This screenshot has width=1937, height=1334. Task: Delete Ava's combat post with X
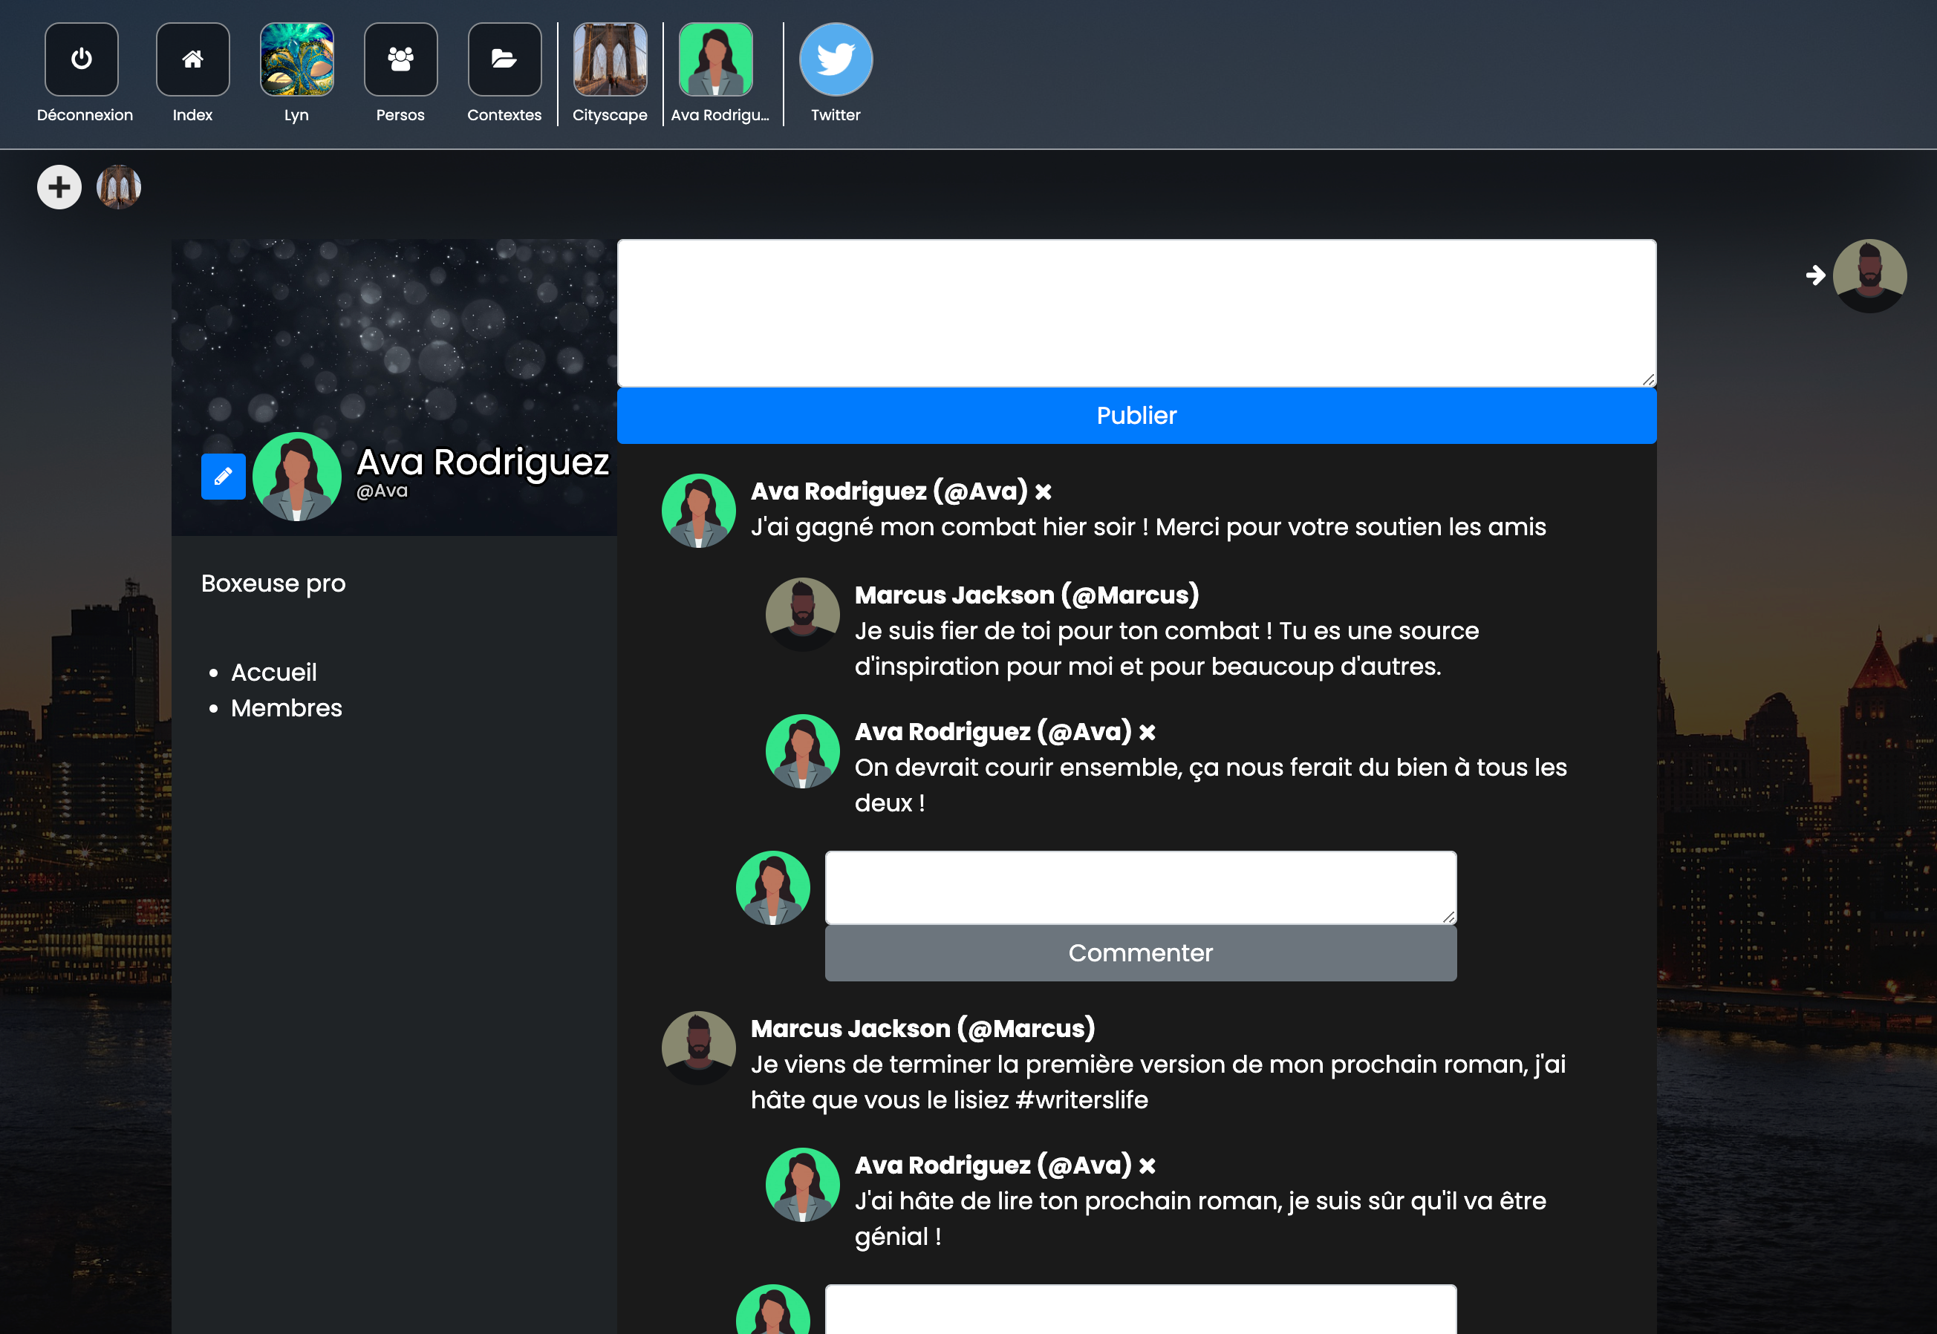pos(1044,492)
